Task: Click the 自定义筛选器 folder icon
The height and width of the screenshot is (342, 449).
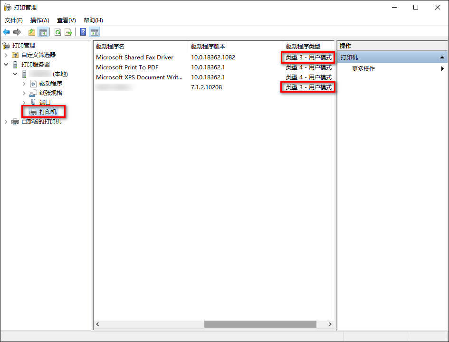Action: pos(15,55)
